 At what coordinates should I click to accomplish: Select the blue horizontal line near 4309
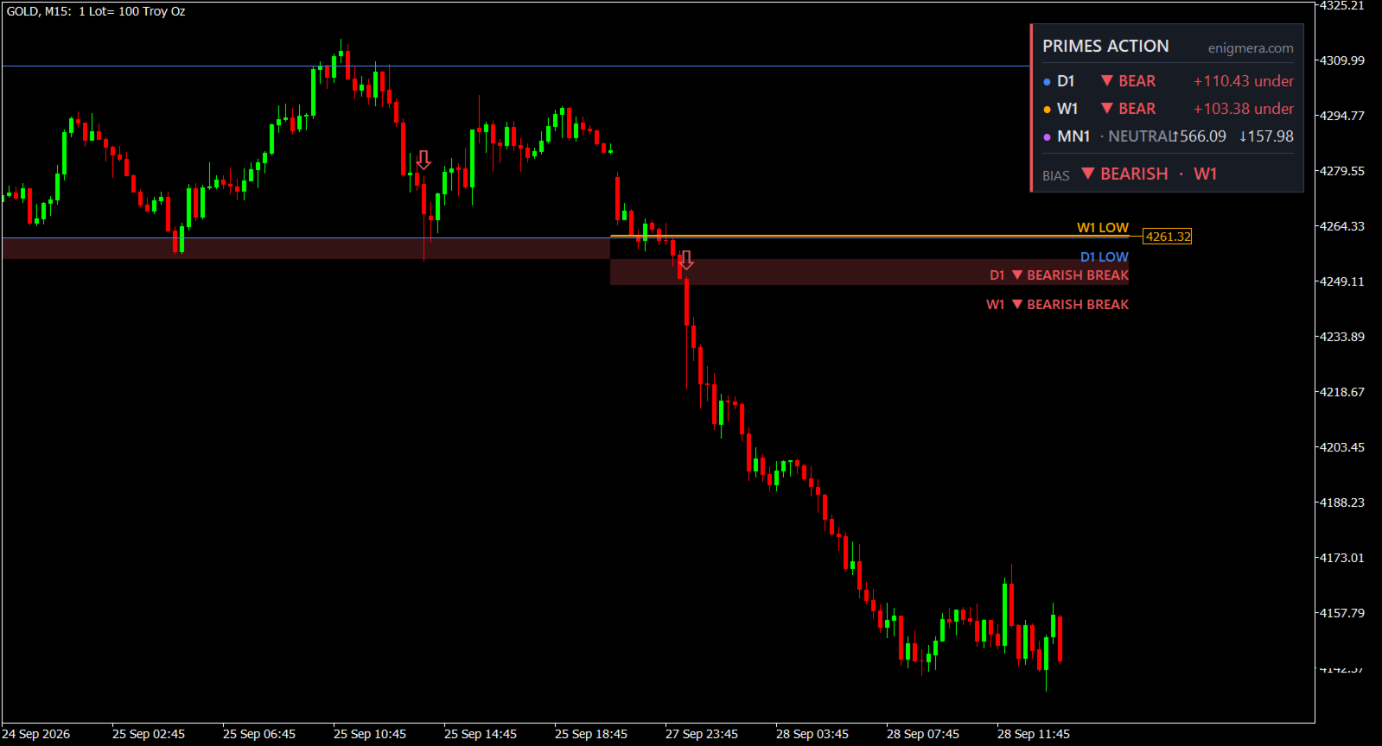click(x=515, y=66)
